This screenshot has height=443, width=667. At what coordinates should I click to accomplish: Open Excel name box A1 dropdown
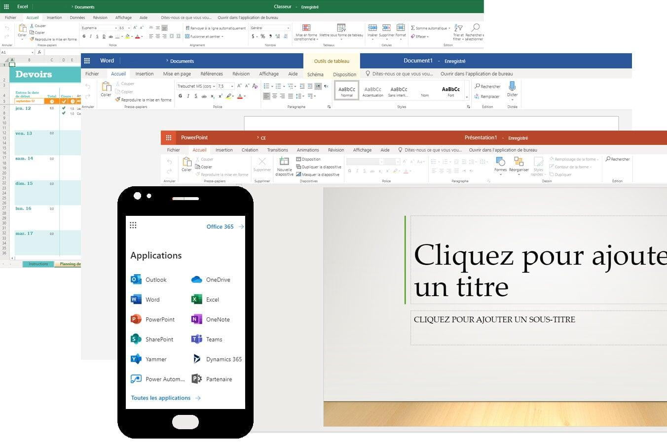33,52
